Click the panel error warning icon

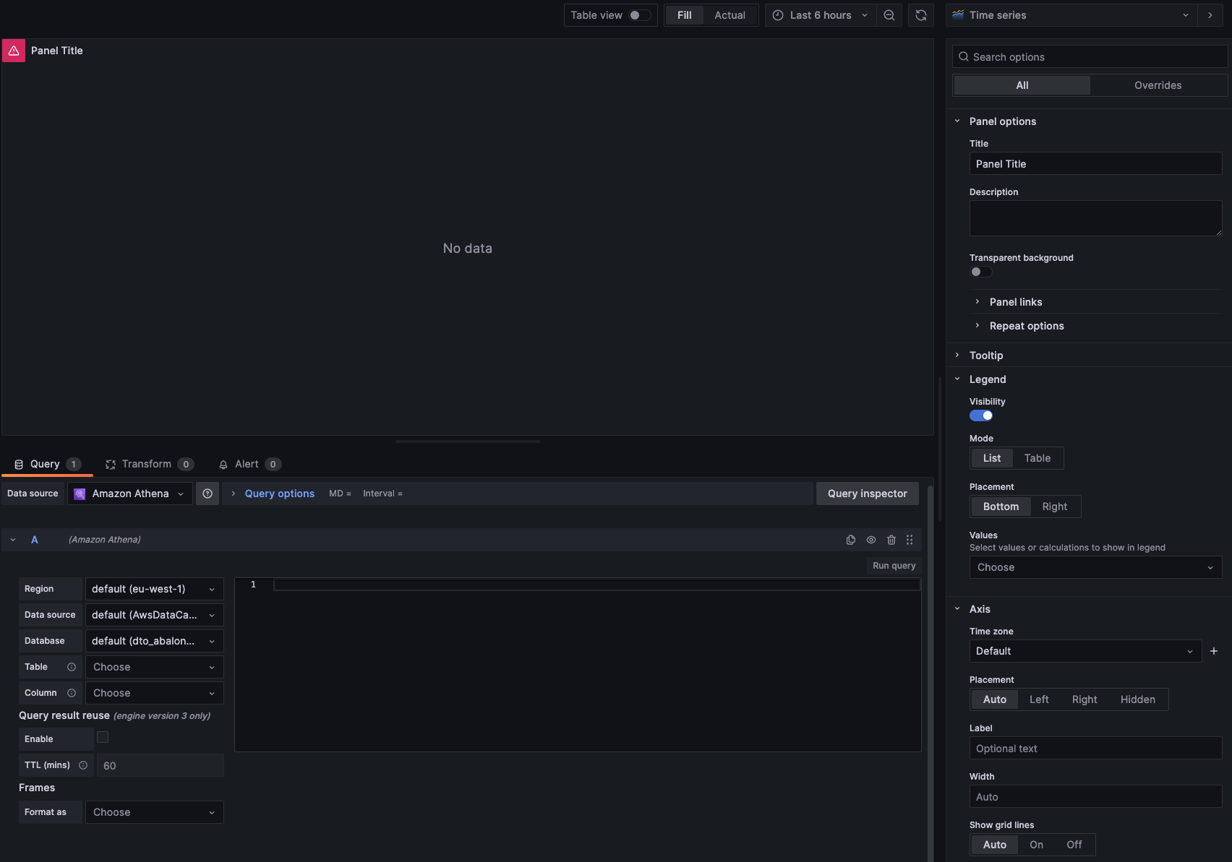(x=14, y=51)
